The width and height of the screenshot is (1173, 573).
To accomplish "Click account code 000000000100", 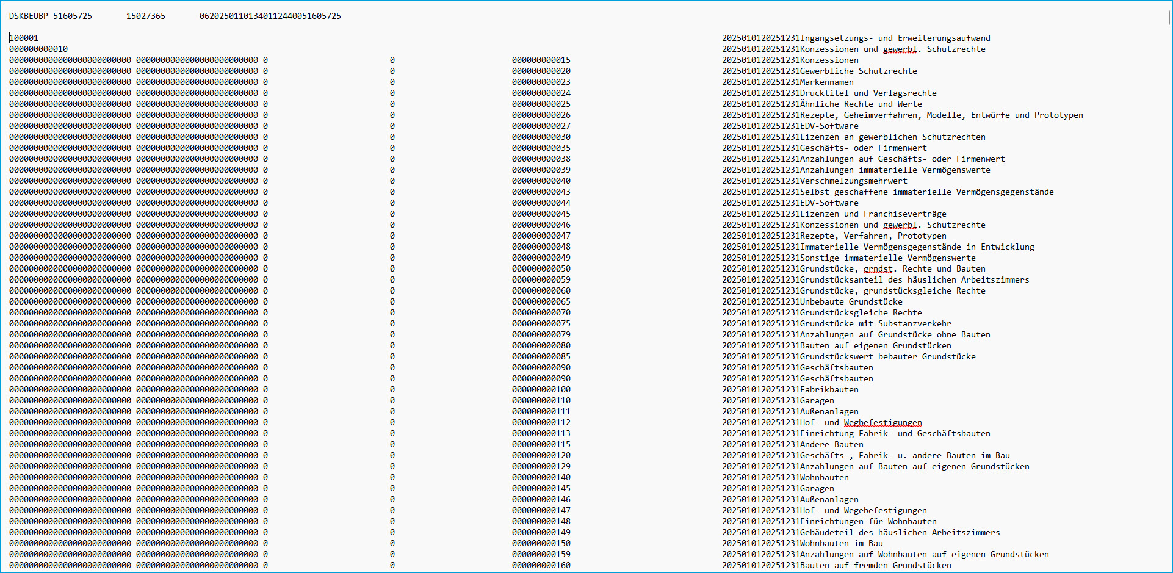I will click(541, 389).
